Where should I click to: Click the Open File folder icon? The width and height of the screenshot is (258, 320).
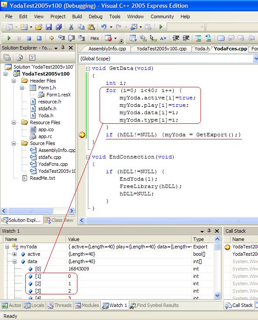39,27
